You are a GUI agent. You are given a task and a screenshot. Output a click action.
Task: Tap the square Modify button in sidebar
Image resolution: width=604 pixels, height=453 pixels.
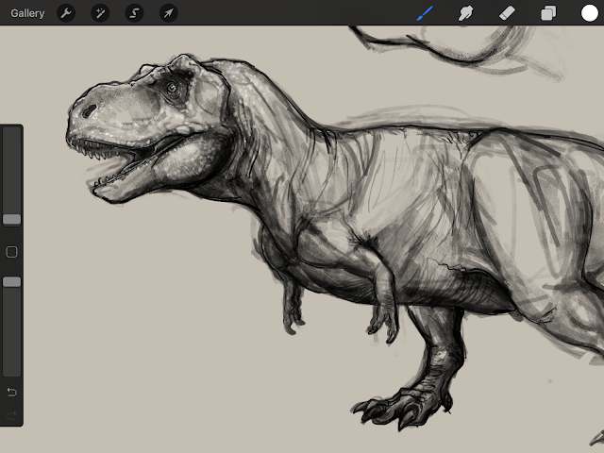11,252
